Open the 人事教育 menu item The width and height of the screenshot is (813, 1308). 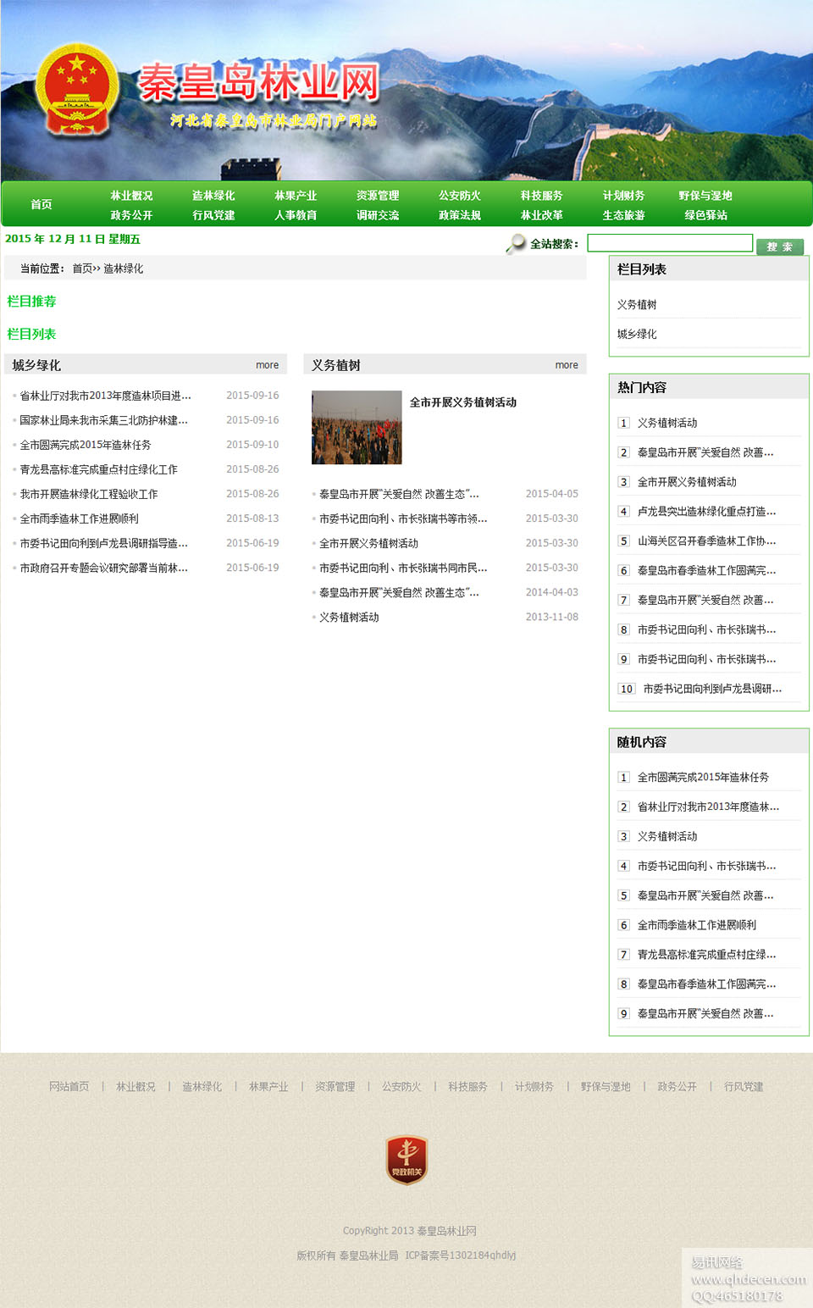point(296,215)
